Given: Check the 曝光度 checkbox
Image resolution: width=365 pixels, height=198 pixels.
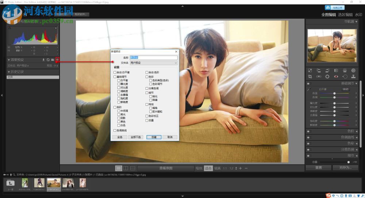Looking at the screenshot, I should [119, 84].
